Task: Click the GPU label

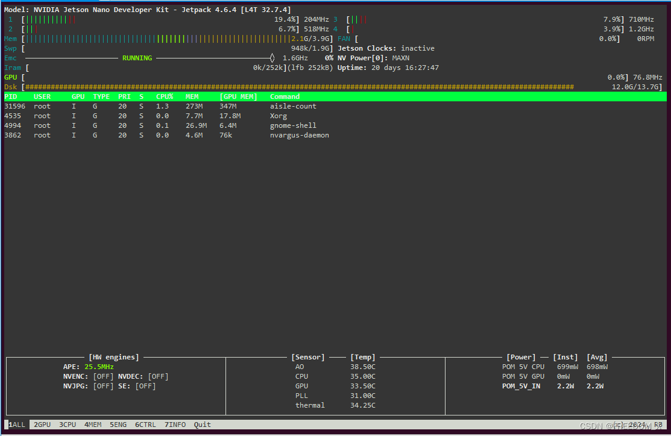Action: coord(11,77)
